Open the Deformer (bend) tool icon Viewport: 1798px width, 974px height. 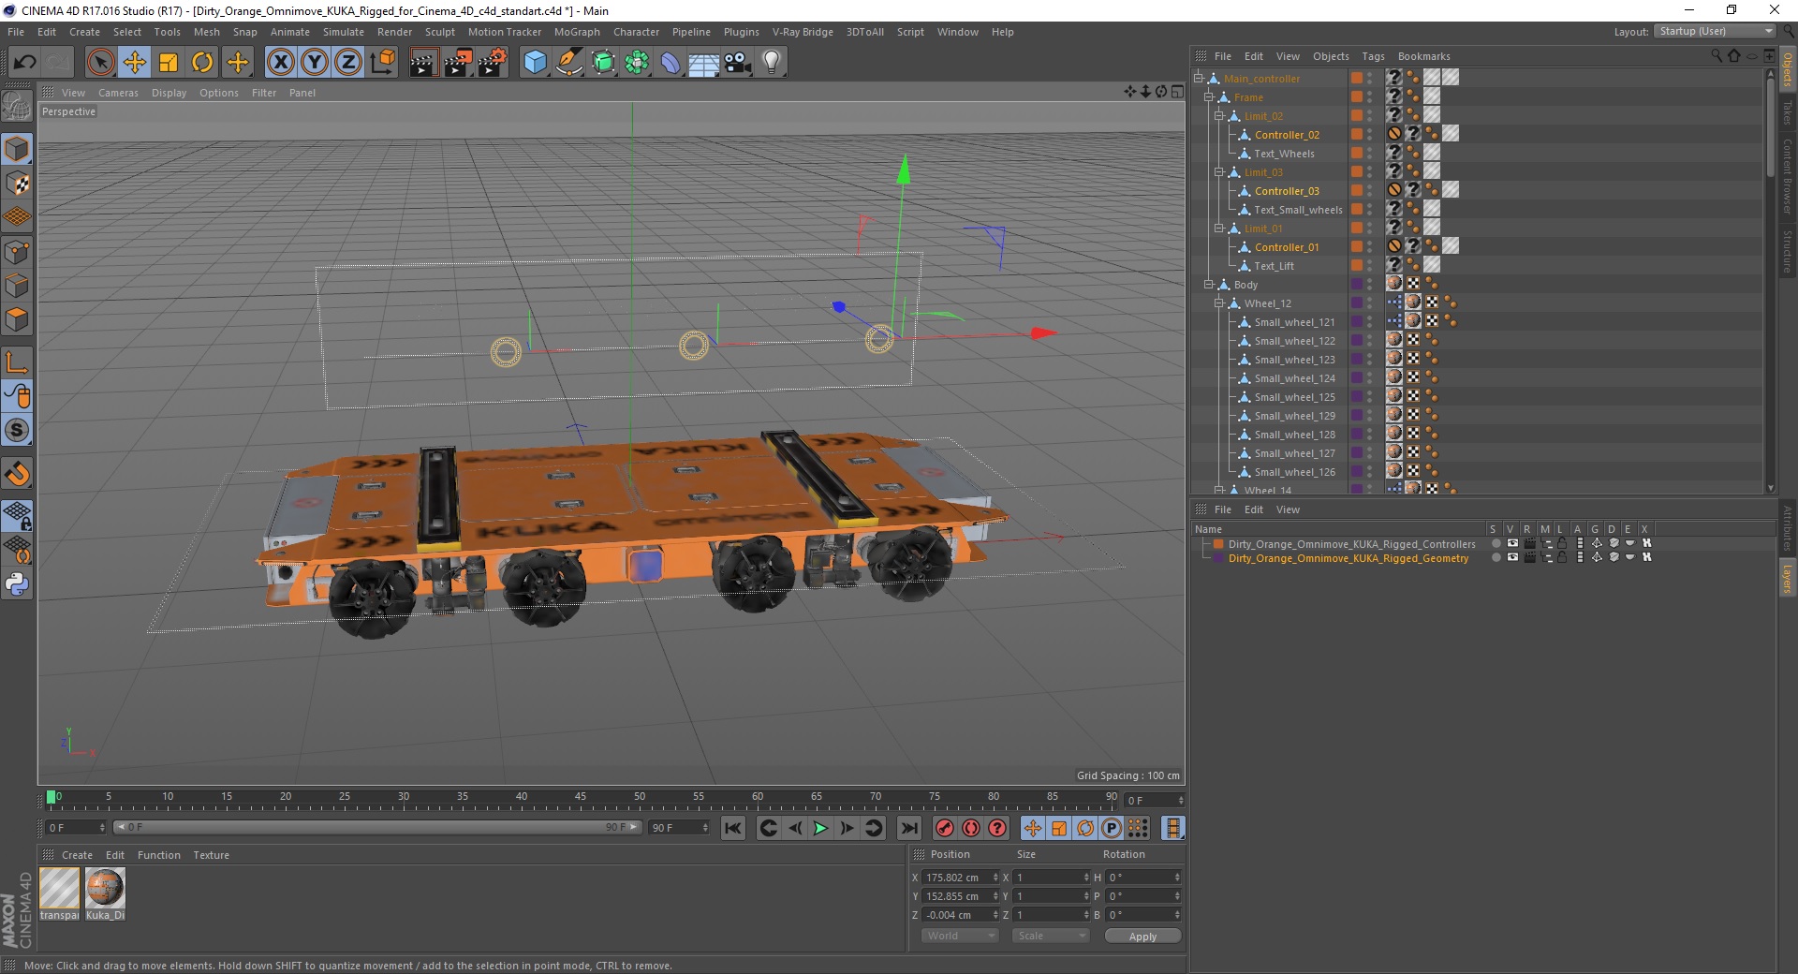point(671,63)
